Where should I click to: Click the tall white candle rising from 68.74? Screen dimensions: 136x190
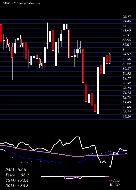[98, 90]
